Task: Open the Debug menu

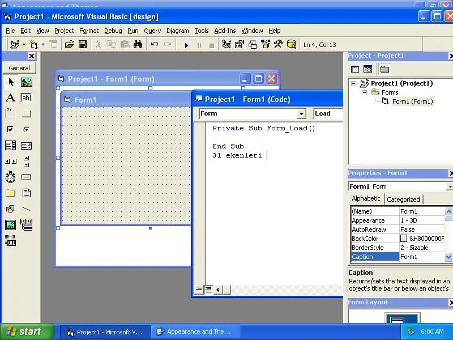Action: click(113, 31)
